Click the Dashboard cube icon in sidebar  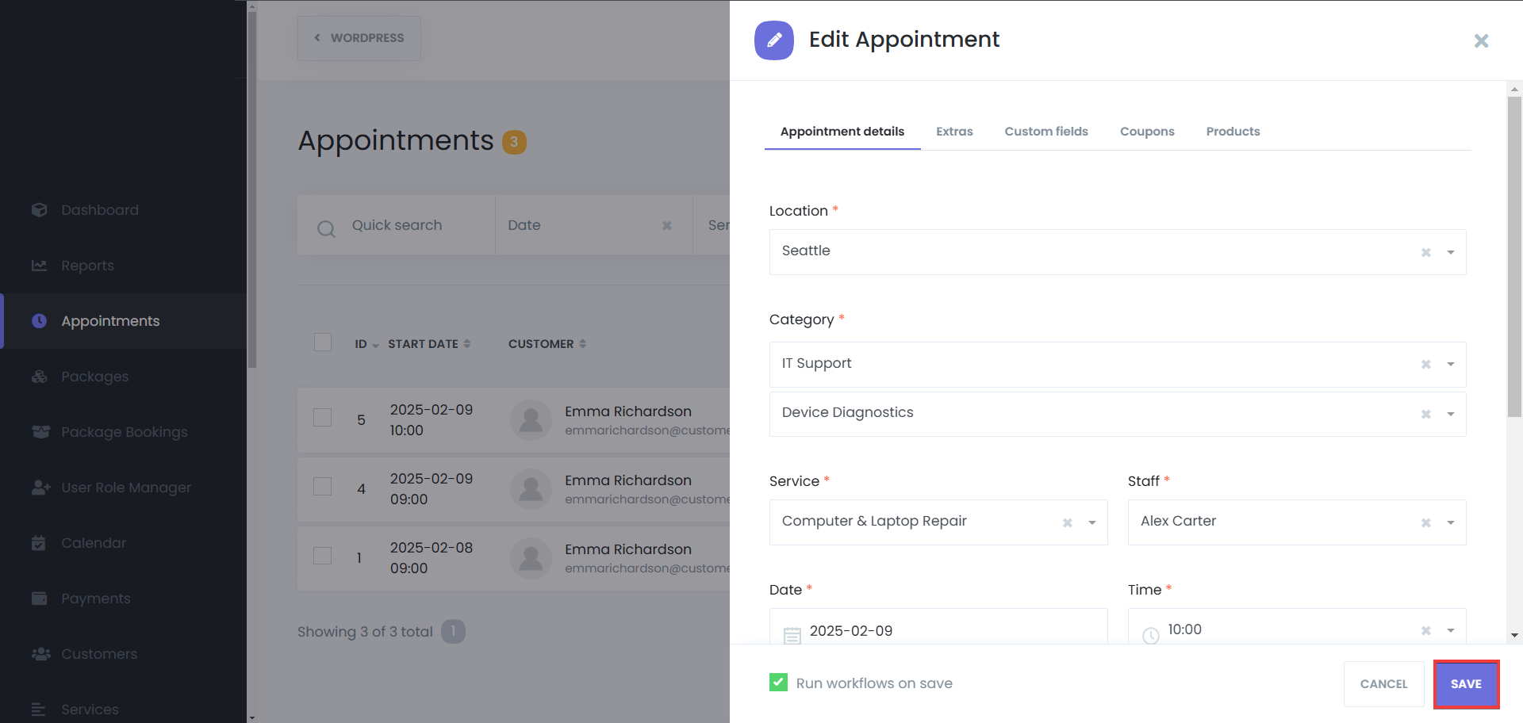(x=39, y=210)
